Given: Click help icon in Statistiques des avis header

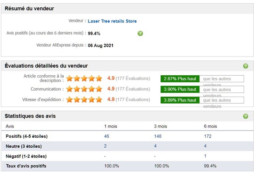Looking at the screenshot, I should point(246,116).
